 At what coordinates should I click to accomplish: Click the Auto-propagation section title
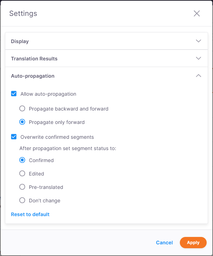tap(33, 76)
